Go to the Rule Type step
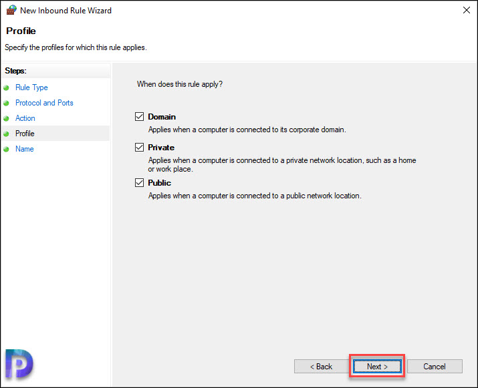This screenshot has width=478, height=388. pyautogui.click(x=31, y=87)
